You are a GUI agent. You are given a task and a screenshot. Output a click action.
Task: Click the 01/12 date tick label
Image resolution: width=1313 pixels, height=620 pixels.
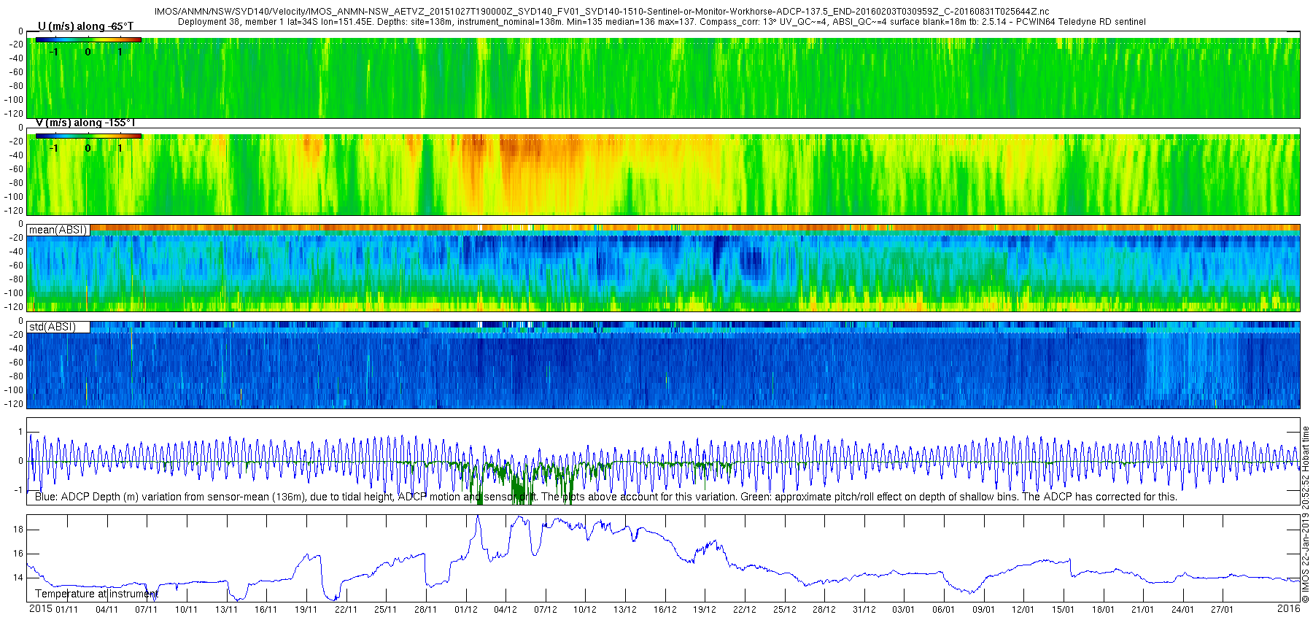465,610
